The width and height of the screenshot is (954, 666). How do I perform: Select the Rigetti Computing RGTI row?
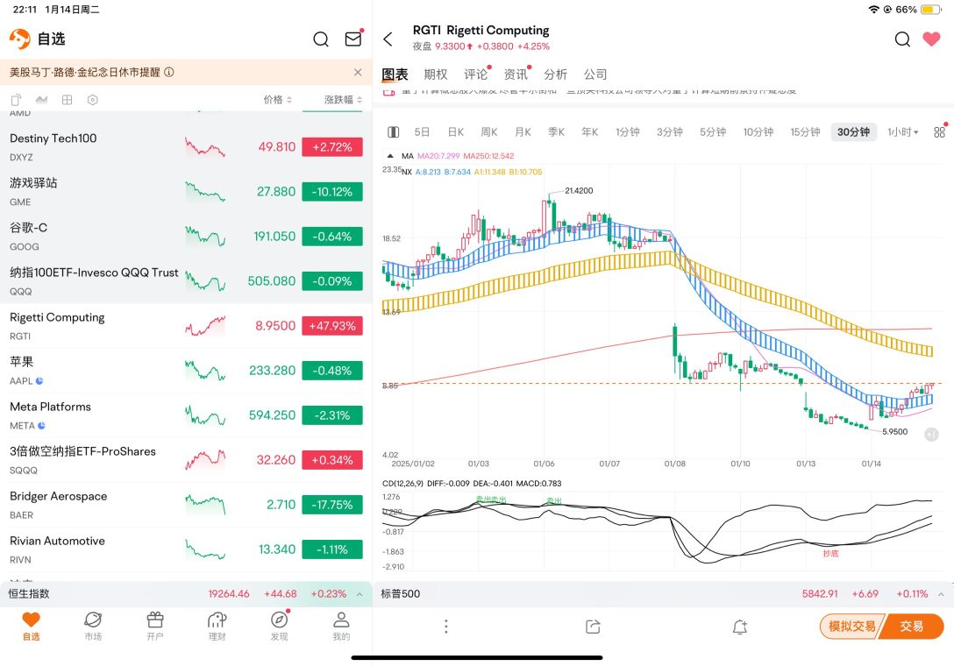(x=186, y=326)
